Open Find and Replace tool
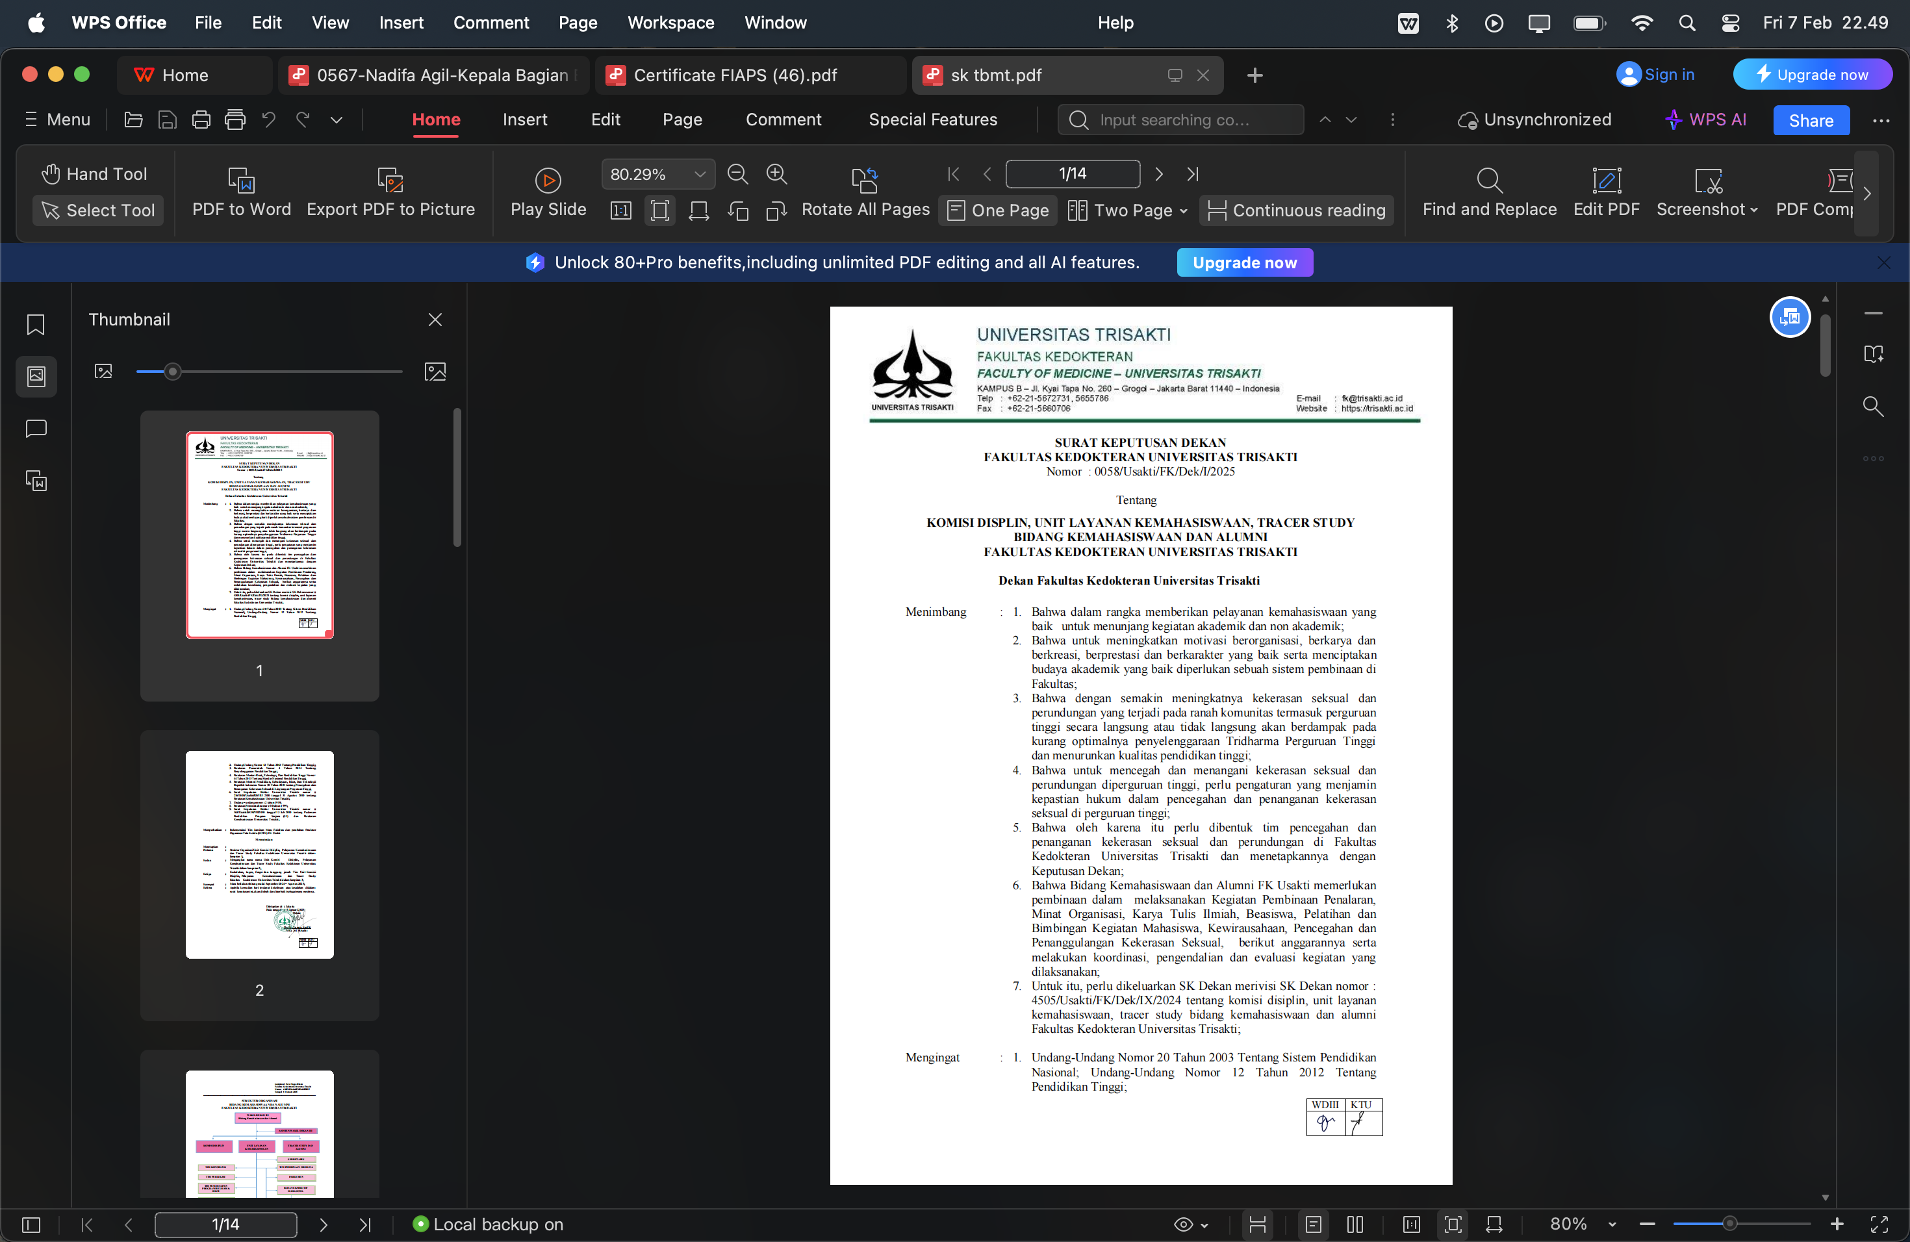1910x1242 pixels. pos(1488,192)
